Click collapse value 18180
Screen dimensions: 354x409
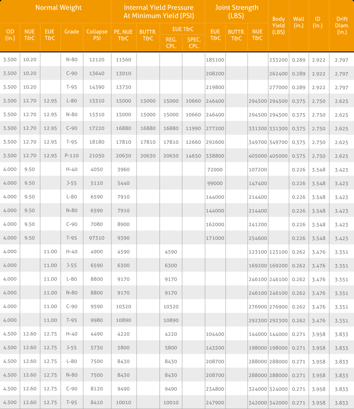(x=97, y=142)
